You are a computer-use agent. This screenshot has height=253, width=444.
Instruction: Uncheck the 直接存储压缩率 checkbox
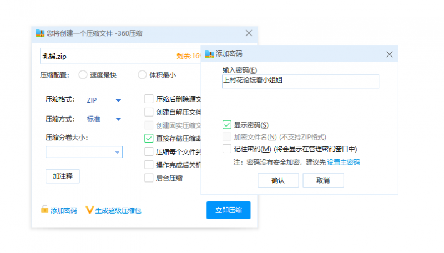click(x=149, y=138)
